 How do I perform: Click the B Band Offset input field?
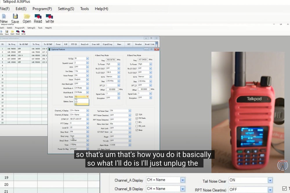[x=144, y=89]
